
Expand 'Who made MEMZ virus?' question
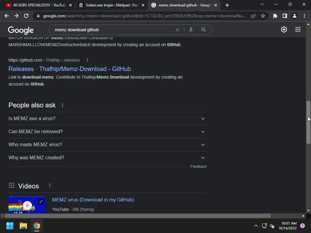(107, 145)
